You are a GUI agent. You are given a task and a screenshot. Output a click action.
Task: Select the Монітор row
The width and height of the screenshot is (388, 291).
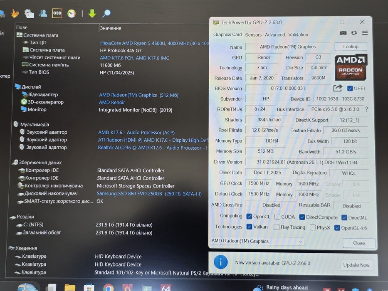[x=34, y=109]
